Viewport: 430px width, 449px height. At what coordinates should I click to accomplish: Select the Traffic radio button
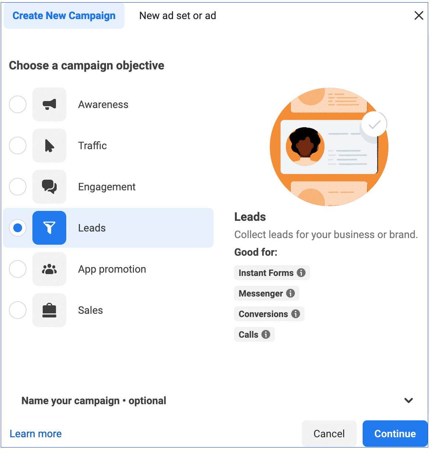click(18, 146)
